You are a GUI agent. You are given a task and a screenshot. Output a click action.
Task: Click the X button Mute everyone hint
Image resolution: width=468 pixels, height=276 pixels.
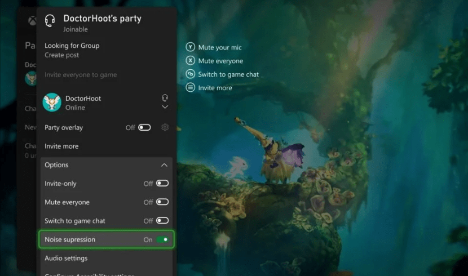coord(191,61)
